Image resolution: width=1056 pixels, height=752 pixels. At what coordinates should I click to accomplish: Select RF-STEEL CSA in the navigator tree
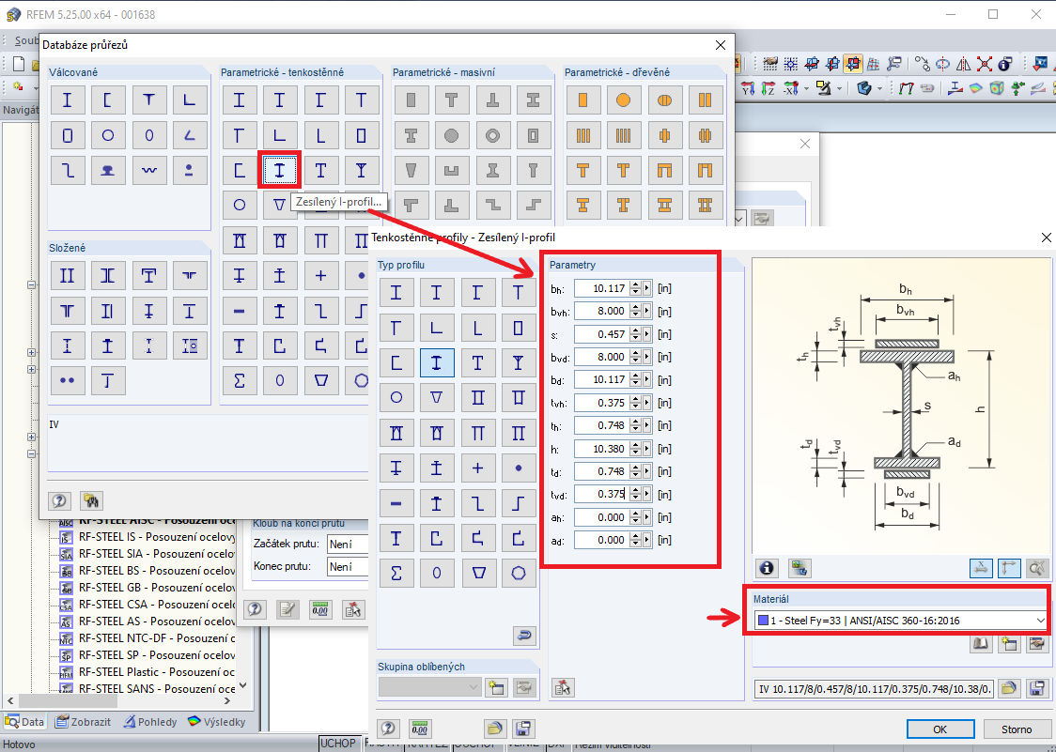[x=157, y=604]
